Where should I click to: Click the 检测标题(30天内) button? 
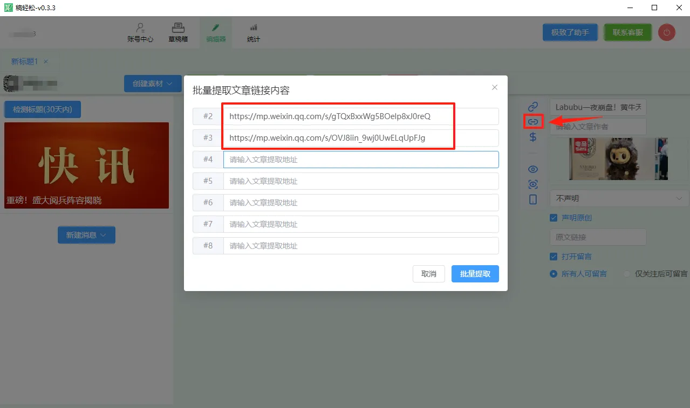(x=43, y=109)
